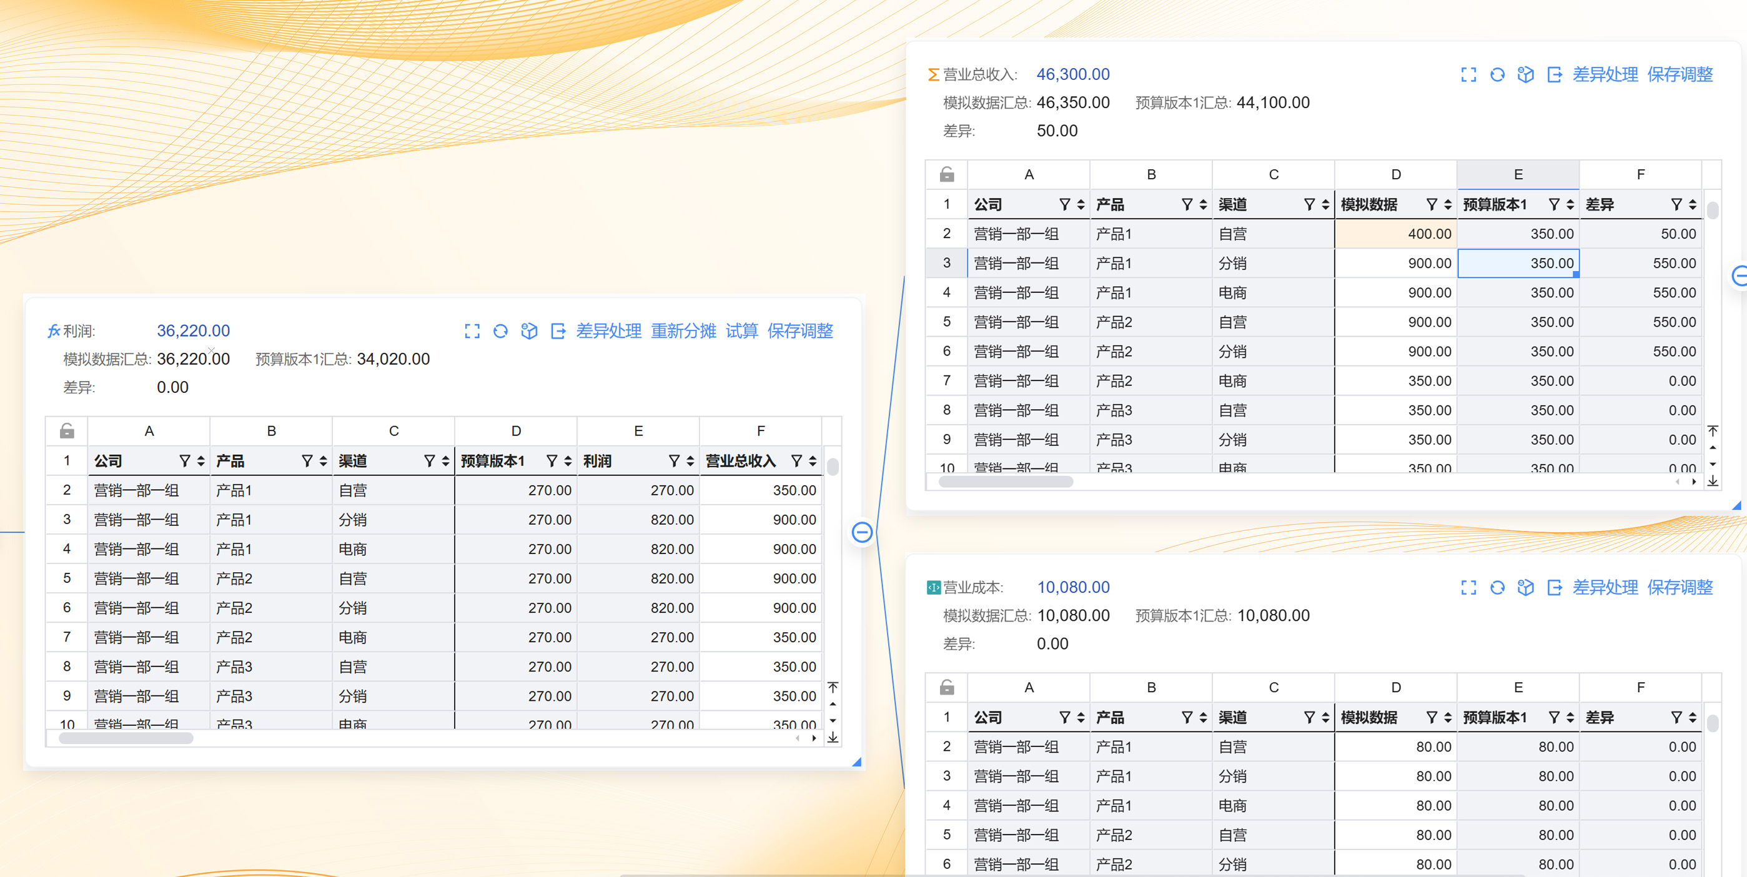Click lock icon in 利润 table corner
Screen dimensions: 1747x877
pos(66,432)
